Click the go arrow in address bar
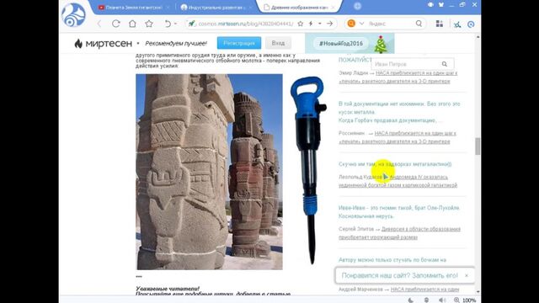This screenshot has width=539, height=303. pos(329,24)
